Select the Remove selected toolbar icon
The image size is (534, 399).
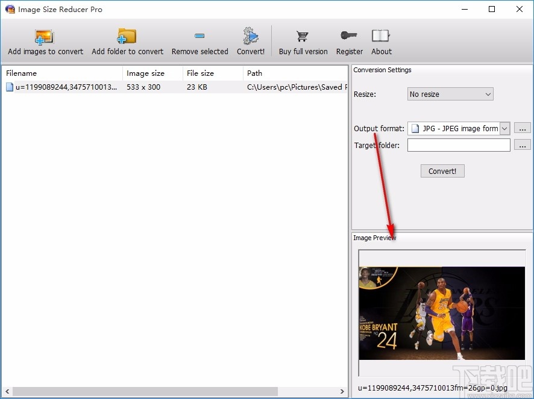(x=199, y=36)
